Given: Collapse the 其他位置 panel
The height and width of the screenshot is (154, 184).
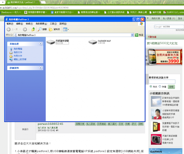Looking at the screenshot, I should point(41,44).
